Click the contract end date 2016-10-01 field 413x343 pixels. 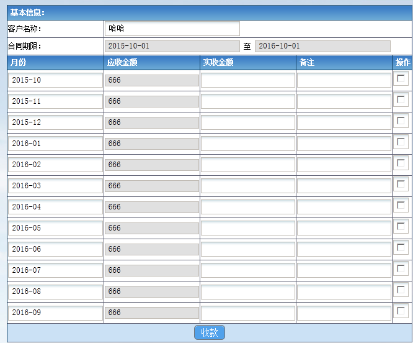click(x=322, y=46)
